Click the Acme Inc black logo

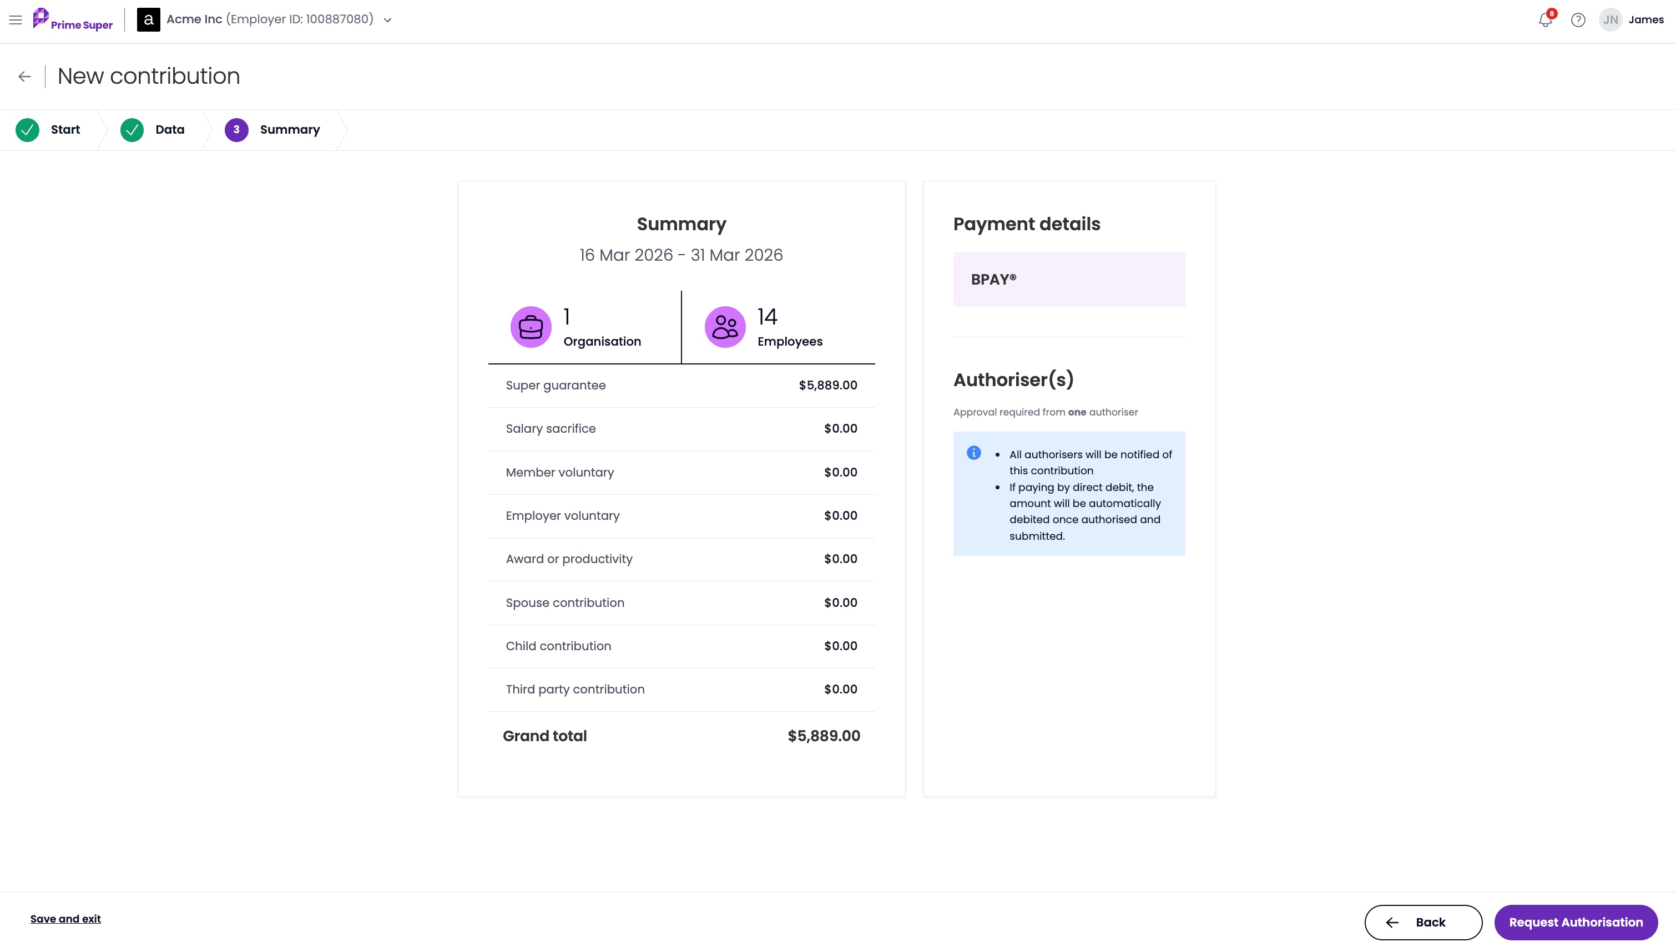[x=148, y=19]
